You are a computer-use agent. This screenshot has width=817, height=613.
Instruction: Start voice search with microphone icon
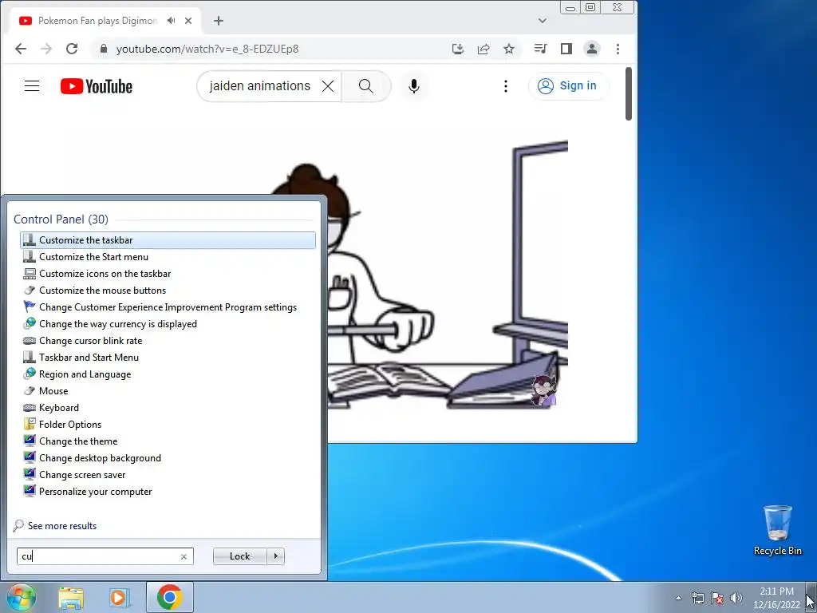pos(414,86)
